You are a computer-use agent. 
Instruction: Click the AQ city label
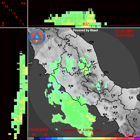pos(88,75)
